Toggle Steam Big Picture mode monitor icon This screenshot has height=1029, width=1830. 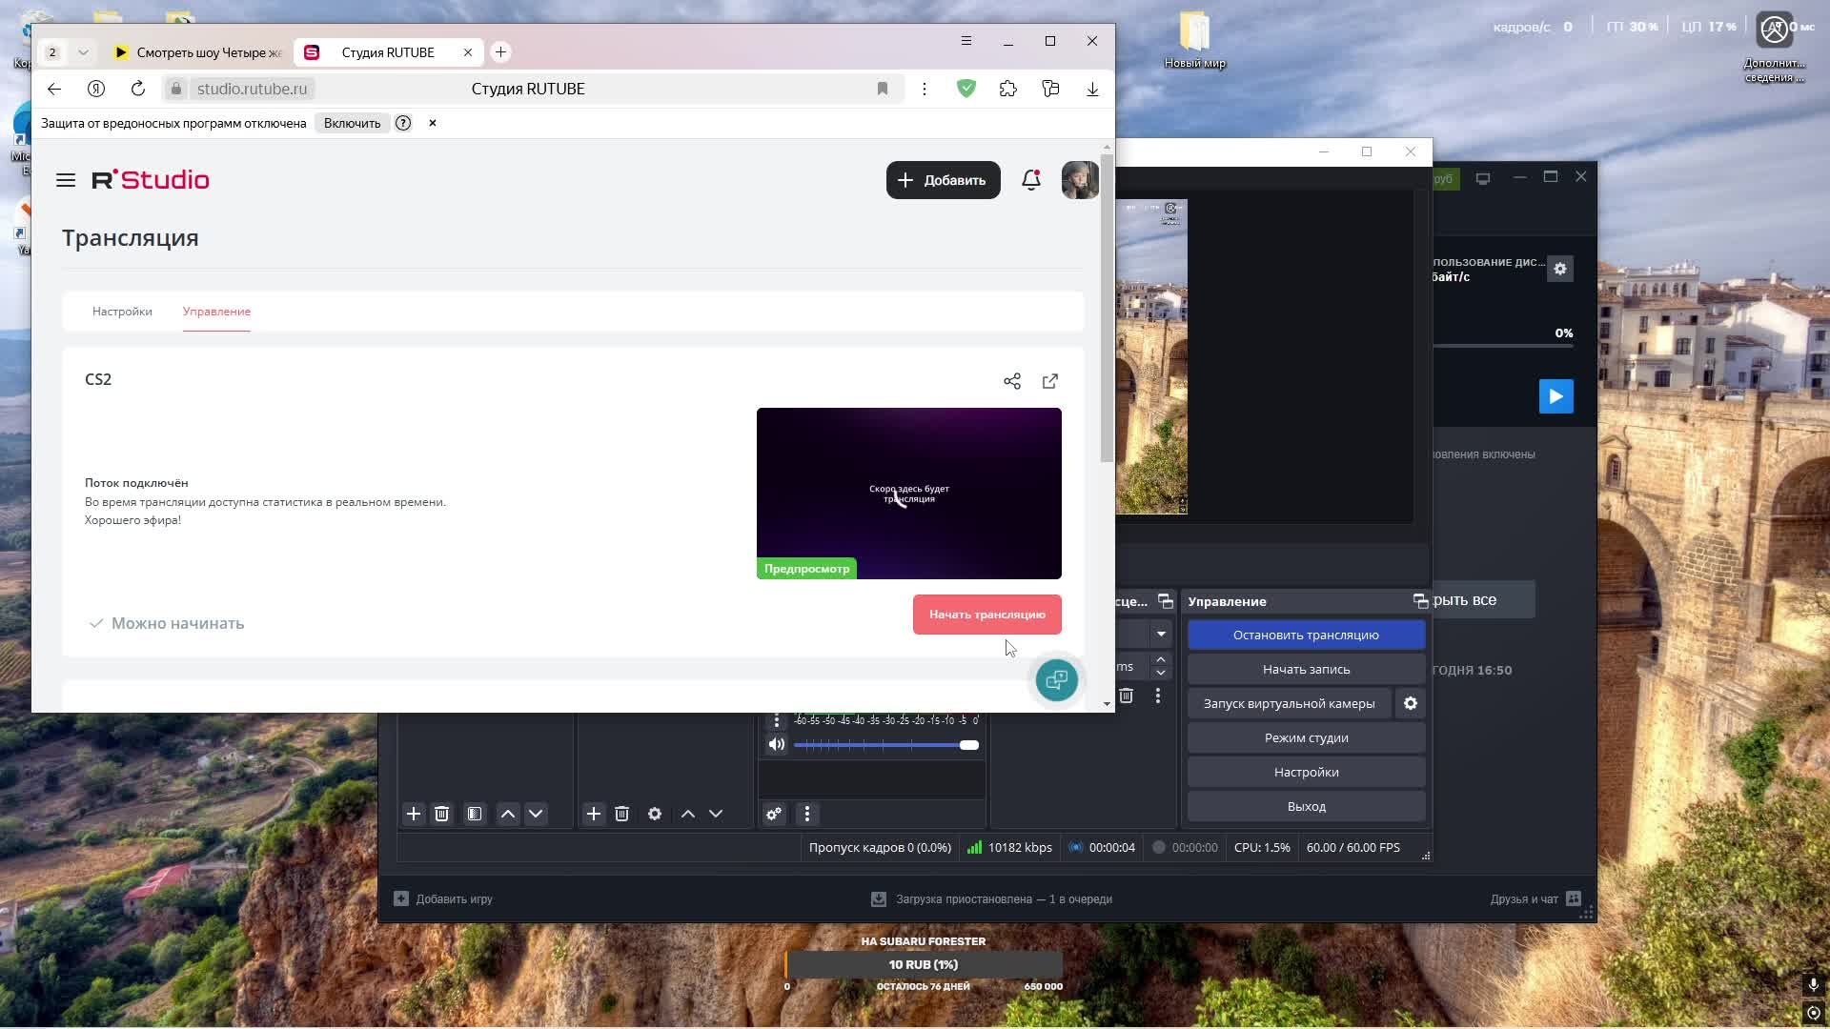point(1483,178)
